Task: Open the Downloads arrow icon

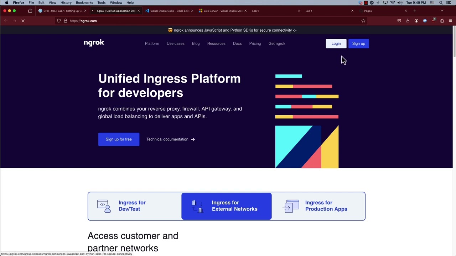Action: coord(408,21)
